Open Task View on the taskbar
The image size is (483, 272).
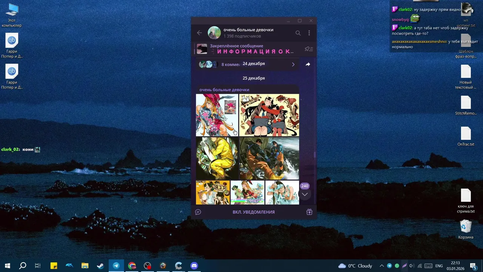(x=38, y=266)
